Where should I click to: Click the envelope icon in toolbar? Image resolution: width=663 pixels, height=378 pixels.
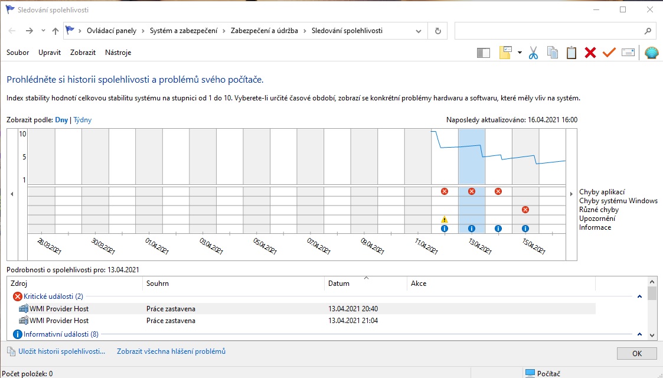(628, 53)
